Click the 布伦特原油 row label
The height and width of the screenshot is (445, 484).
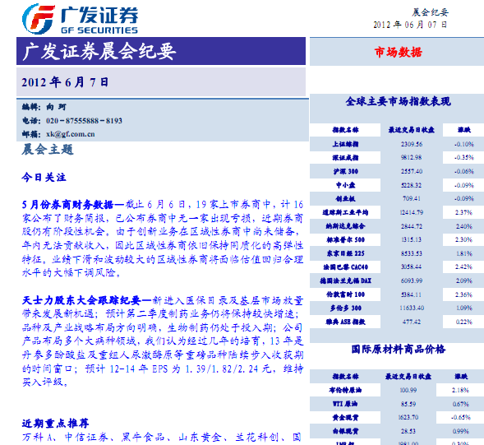[345, 391]
